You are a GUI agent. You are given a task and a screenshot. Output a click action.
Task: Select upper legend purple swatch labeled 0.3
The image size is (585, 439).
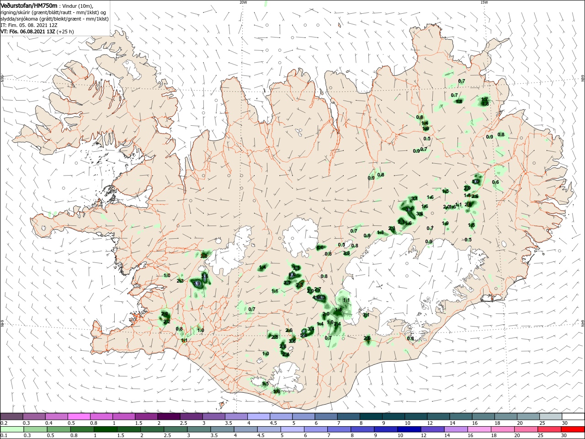click(34, 416)
